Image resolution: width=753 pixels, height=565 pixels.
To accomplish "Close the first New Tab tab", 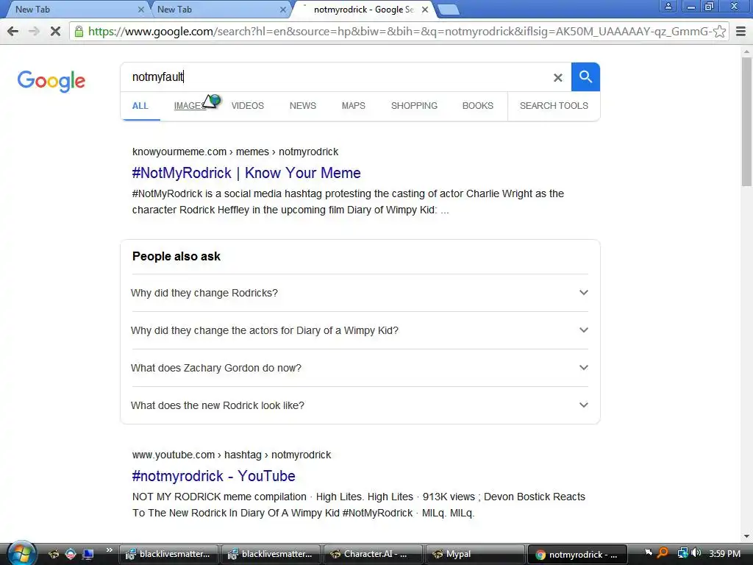I will pos(140,10).
